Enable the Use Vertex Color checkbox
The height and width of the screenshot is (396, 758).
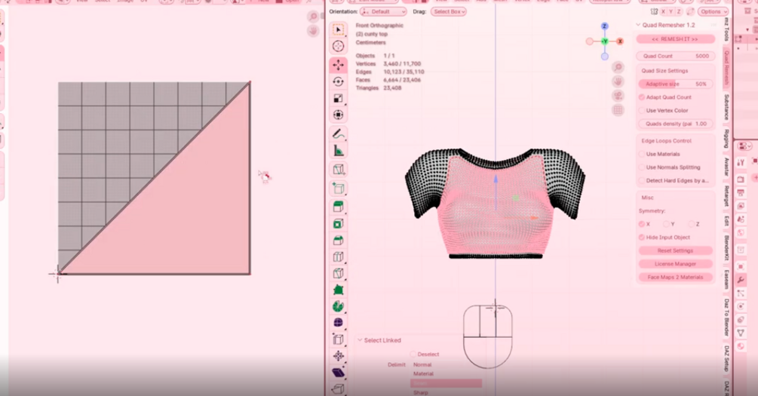pos(642,111)
